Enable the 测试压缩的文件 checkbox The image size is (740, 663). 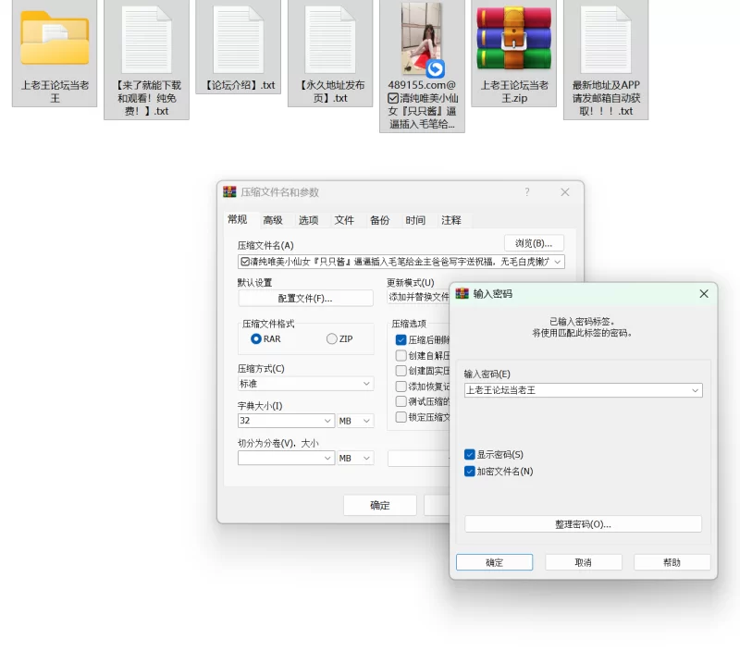tap(401, 401)
